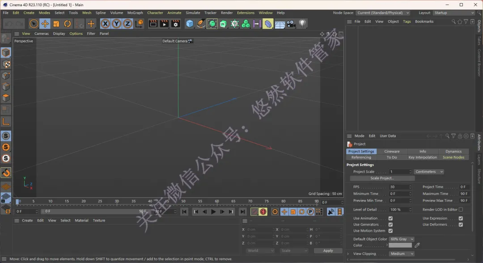Uncheck Use Motion System checkbox
Screen dimensions: 483x263
390,231
